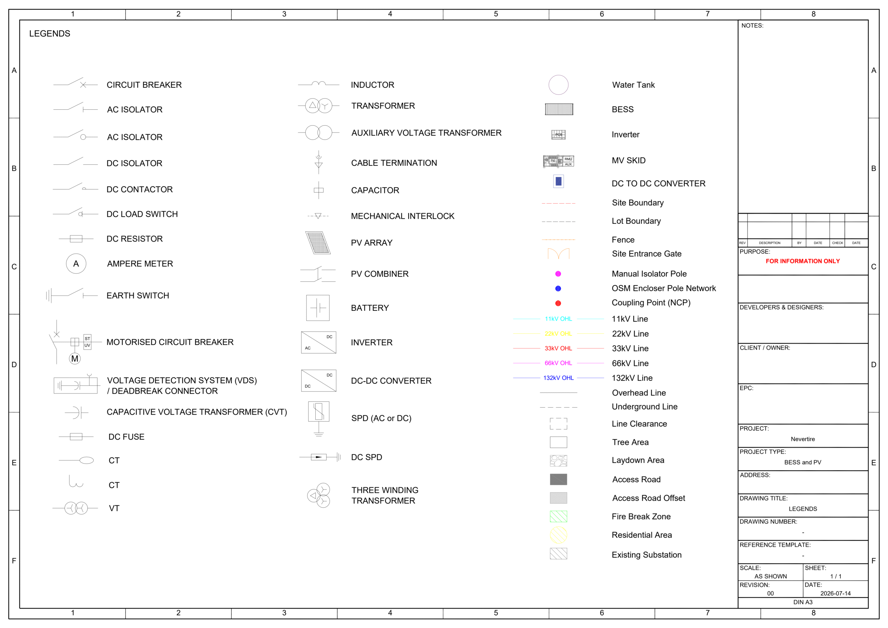
Task: Select the red Coupling Point dot
Action: [558, 303]
